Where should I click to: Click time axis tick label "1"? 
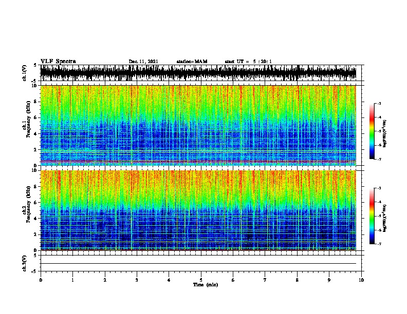coord(72,280)
